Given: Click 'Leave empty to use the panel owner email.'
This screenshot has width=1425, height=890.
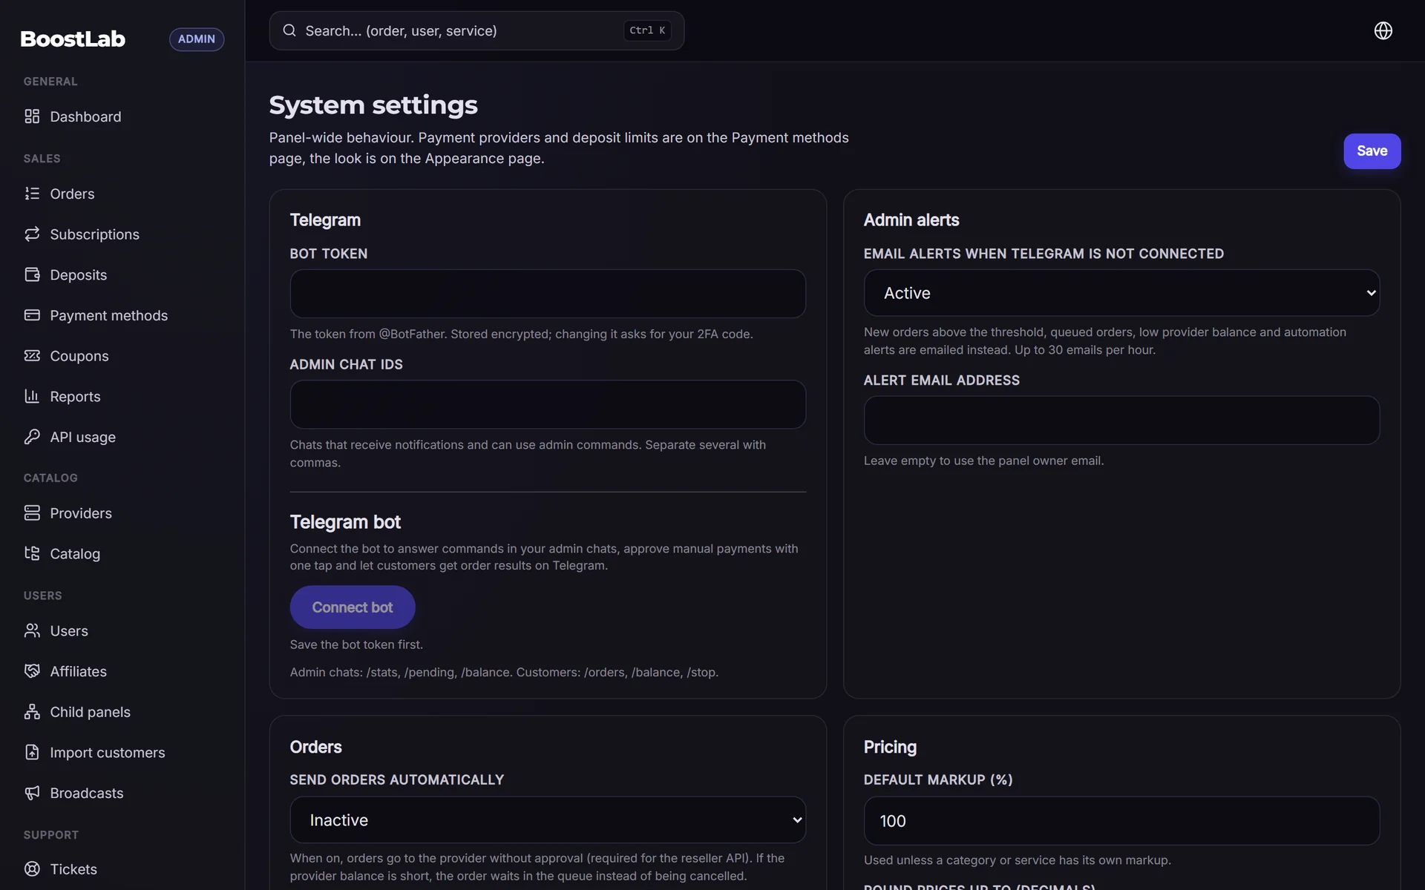Looking at the screenshot, I should [983, 461].
